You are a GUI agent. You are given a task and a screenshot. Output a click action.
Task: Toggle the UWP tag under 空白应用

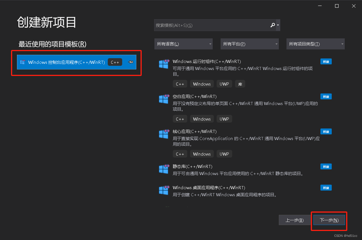[x=224, y=119]
